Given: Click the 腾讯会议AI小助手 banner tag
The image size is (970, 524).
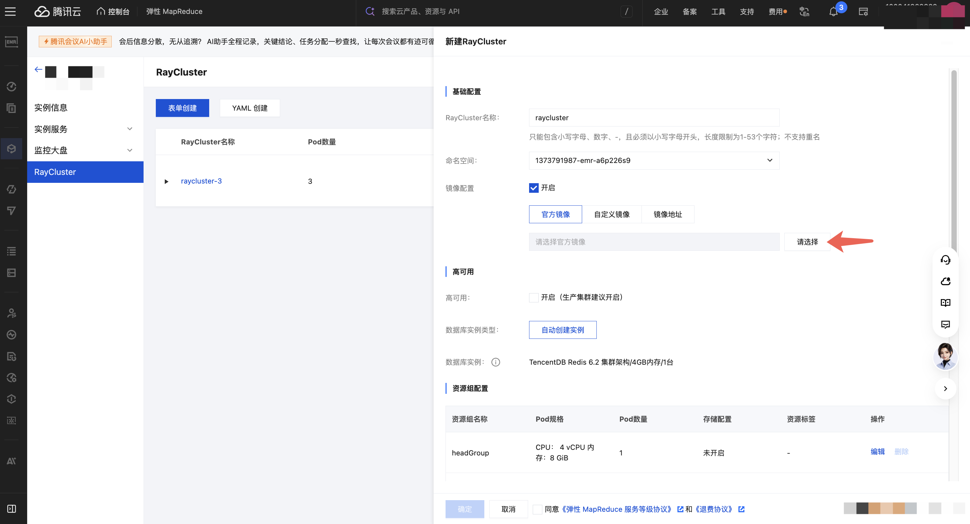Looking at the screenshot, I should coord(75,41).
